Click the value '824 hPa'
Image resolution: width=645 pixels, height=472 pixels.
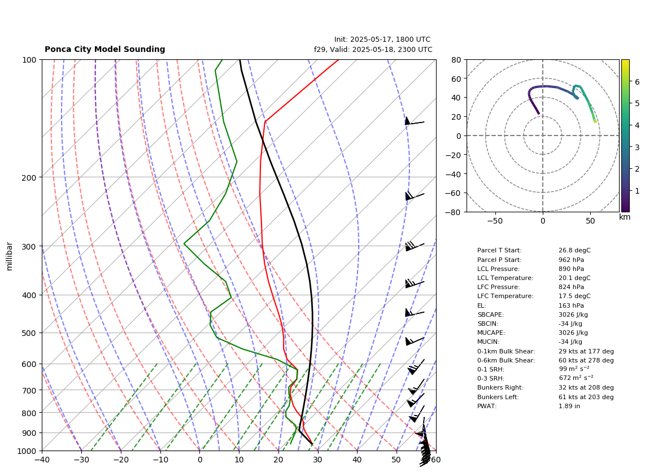click(x=572, y=287)
